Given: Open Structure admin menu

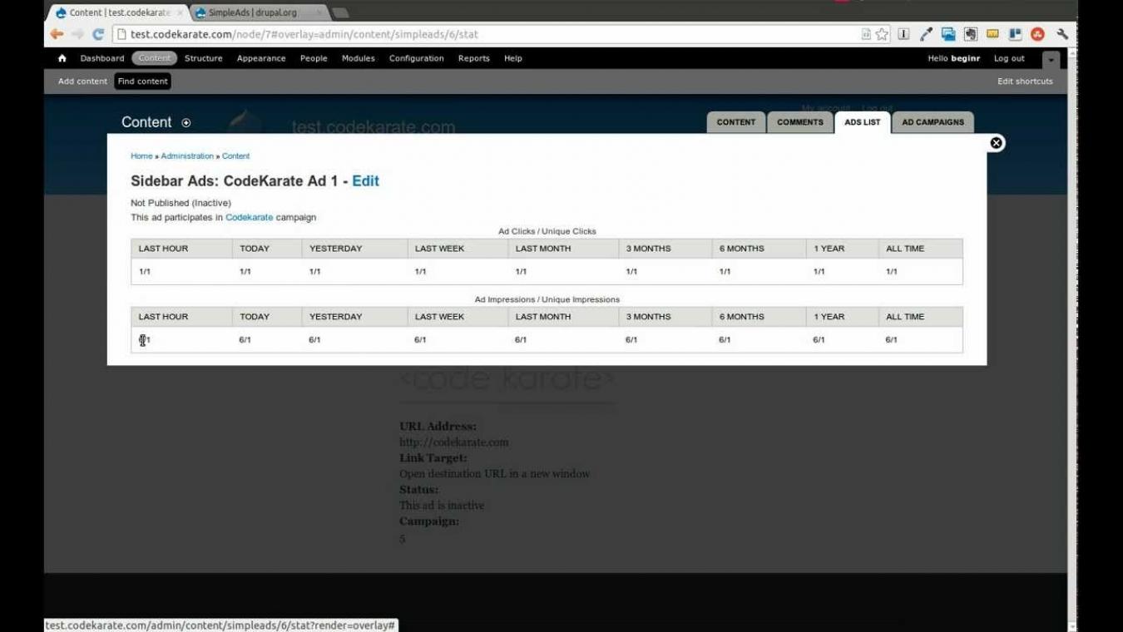Looking at the screenshot, I should click(204, 58).
